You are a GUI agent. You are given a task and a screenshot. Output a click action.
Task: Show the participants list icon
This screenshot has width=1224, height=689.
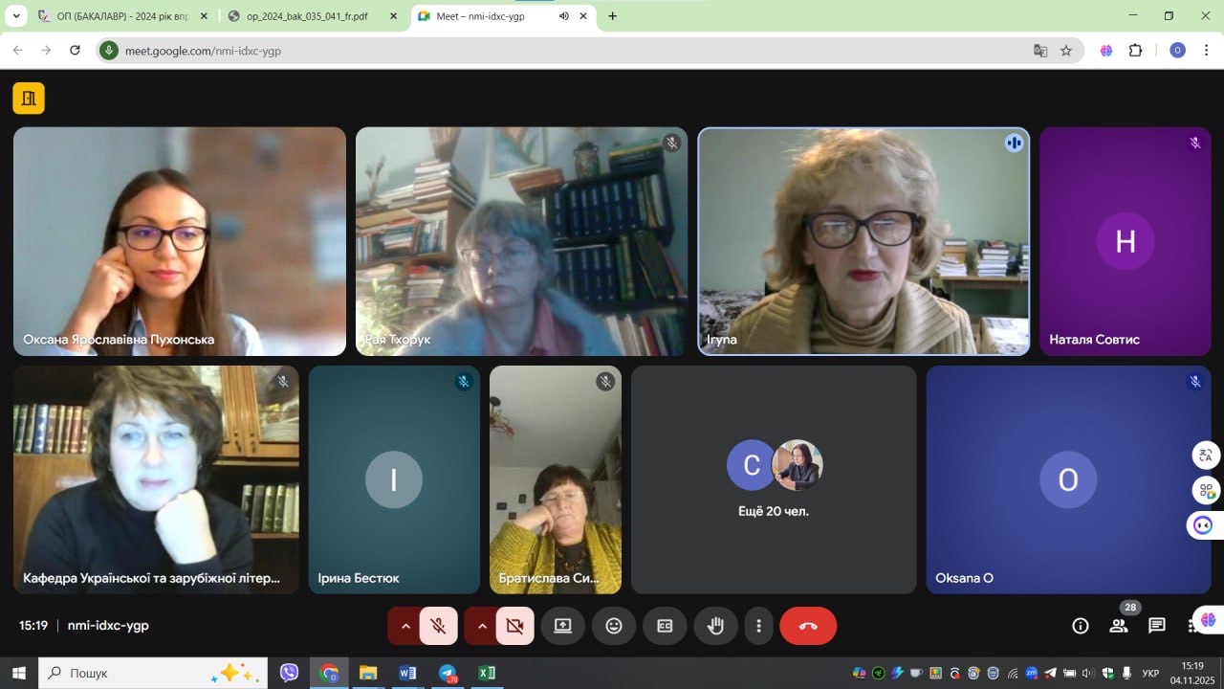click(x=1118, y=626)
